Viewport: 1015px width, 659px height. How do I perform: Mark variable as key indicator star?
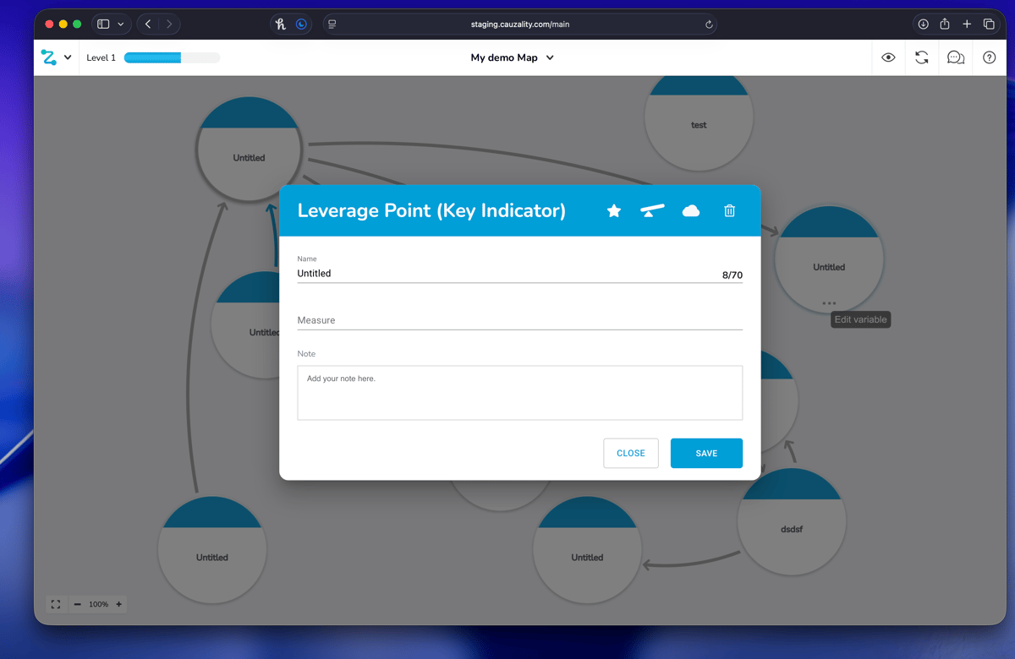614,210
